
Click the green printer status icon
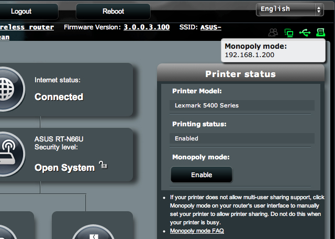[320, 32]
